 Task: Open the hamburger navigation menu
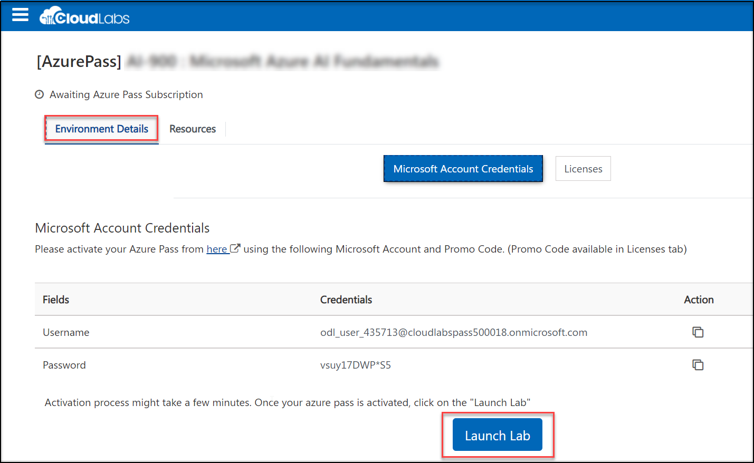click(x=20, y=15)
